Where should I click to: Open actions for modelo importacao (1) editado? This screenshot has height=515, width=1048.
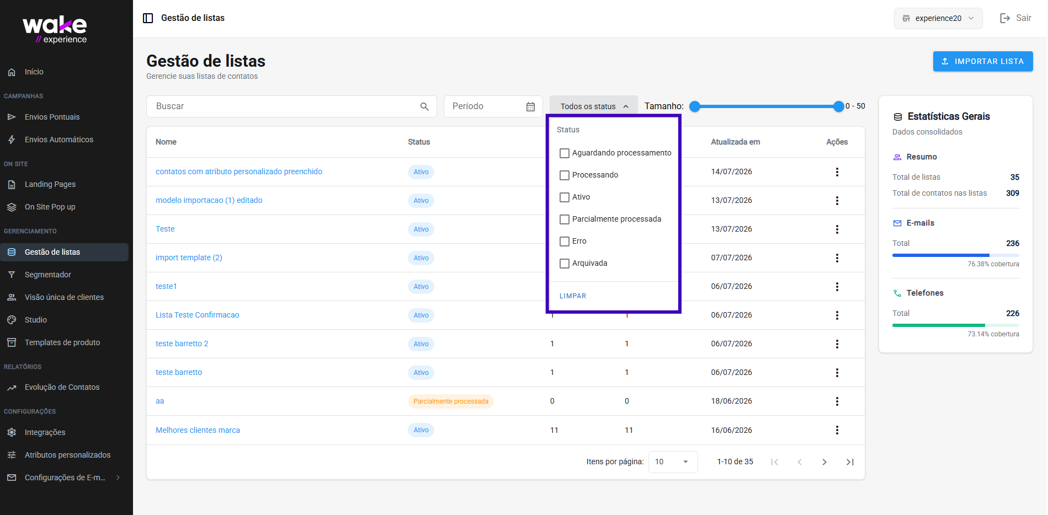[x=837, y=201]
